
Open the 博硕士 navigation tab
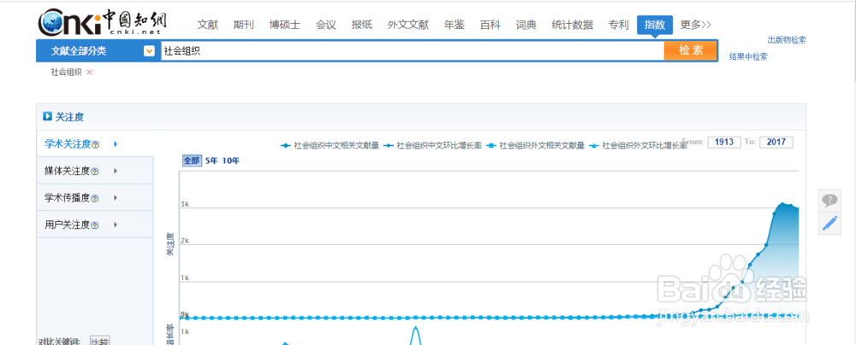[x=284, y=25]
